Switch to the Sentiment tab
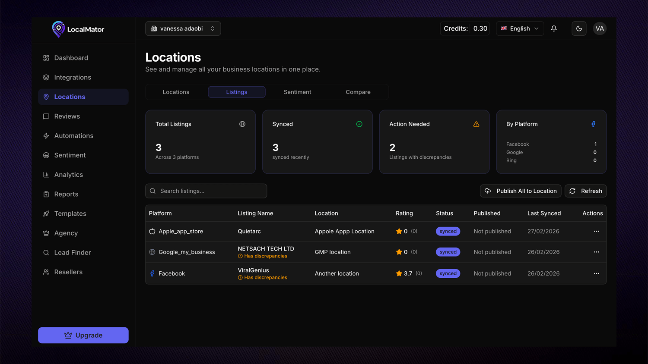 (x=297, y=92)
